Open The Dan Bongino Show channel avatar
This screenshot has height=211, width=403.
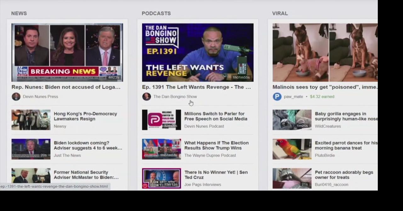(146, 97)
